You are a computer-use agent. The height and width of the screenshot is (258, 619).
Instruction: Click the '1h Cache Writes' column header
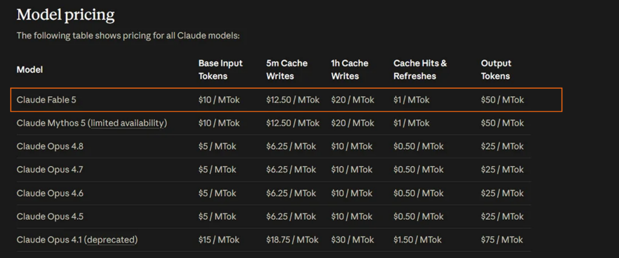[x=349, y=70]
